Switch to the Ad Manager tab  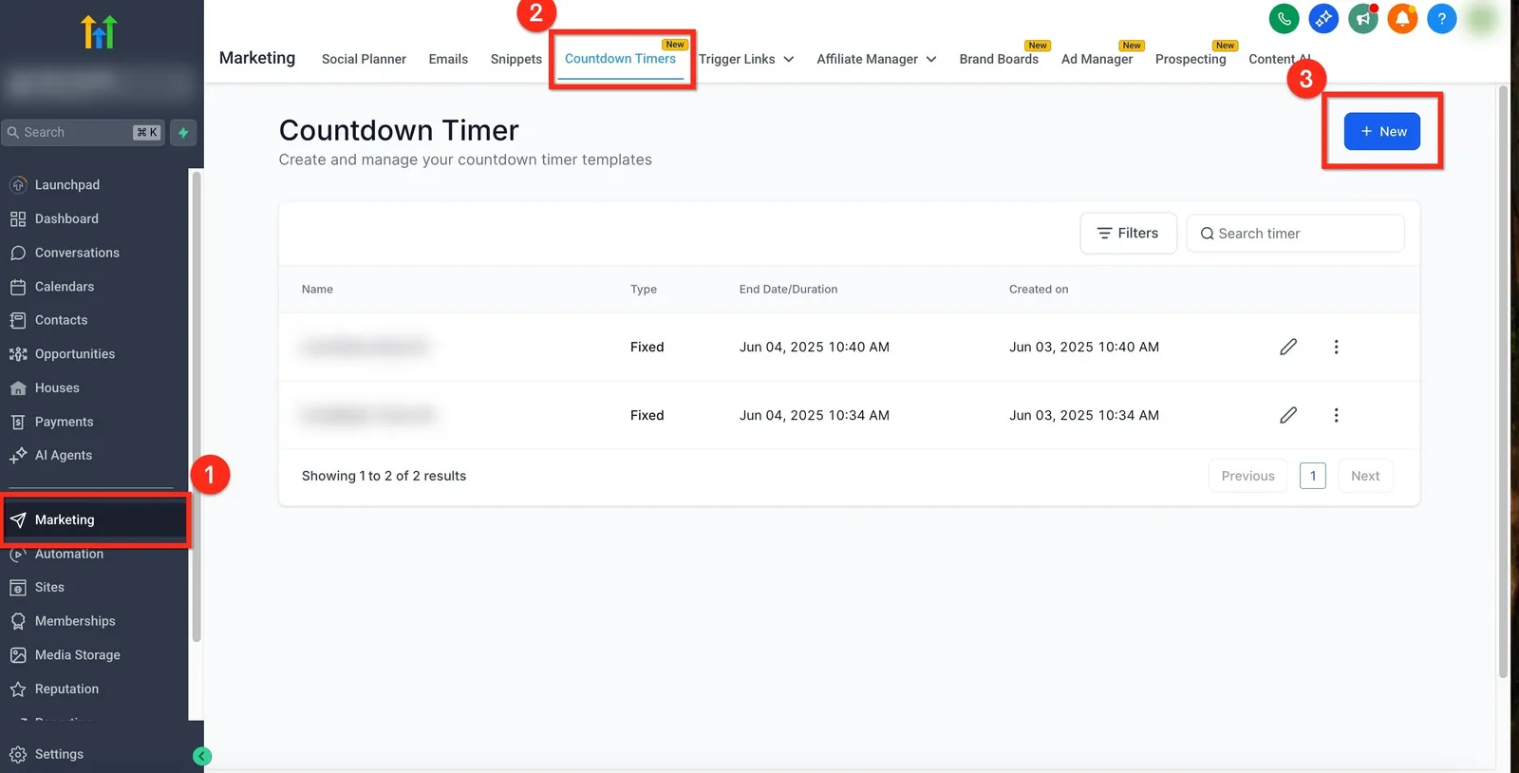pos(1097,59)
